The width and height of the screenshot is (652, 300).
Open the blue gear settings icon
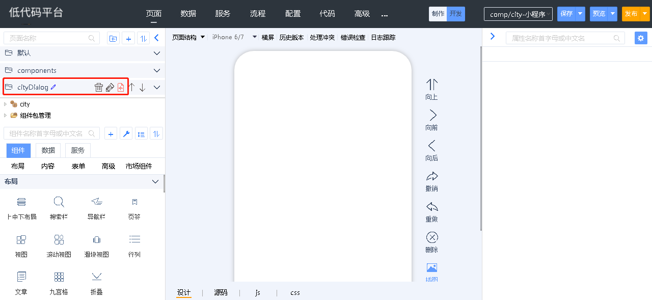(x=641, y=38)
